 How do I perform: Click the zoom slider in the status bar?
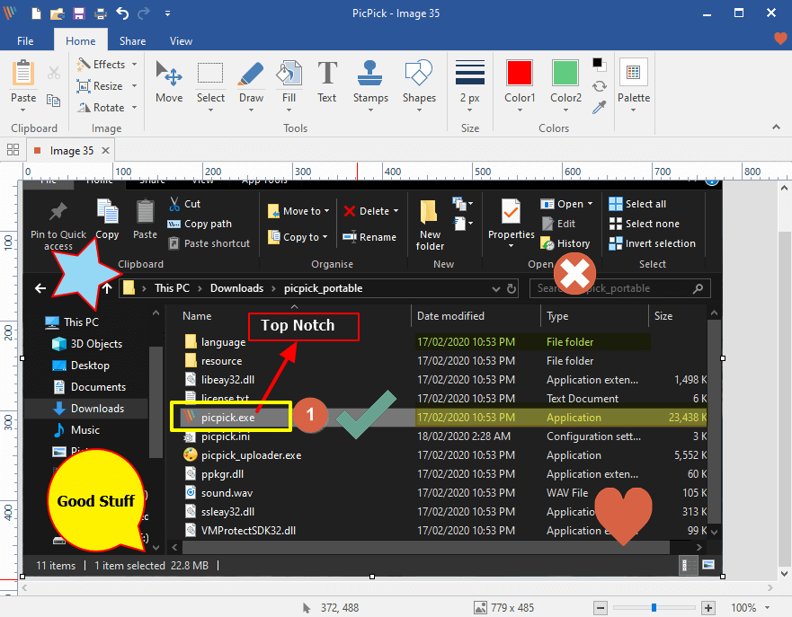tap(654, 607)
